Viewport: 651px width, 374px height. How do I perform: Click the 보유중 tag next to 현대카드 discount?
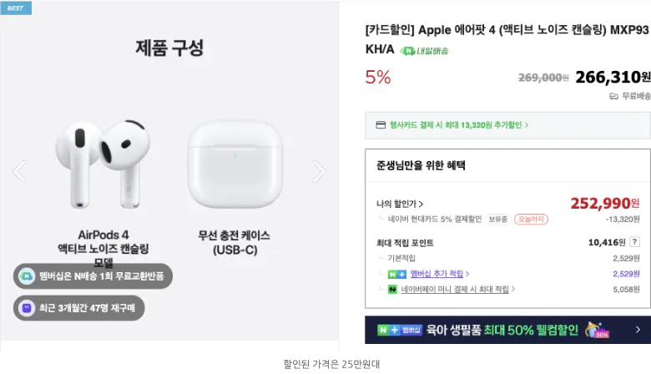click(x=497, y=220)
